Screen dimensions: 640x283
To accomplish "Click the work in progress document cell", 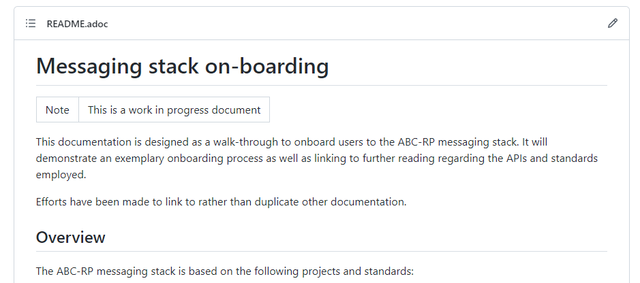I will [x=174, y=110].
